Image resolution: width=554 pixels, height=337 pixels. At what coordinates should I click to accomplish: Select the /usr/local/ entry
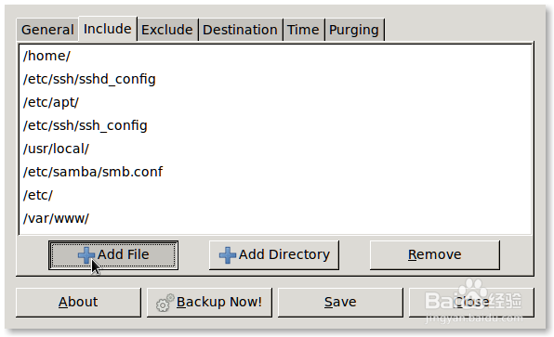click(275, 149)
